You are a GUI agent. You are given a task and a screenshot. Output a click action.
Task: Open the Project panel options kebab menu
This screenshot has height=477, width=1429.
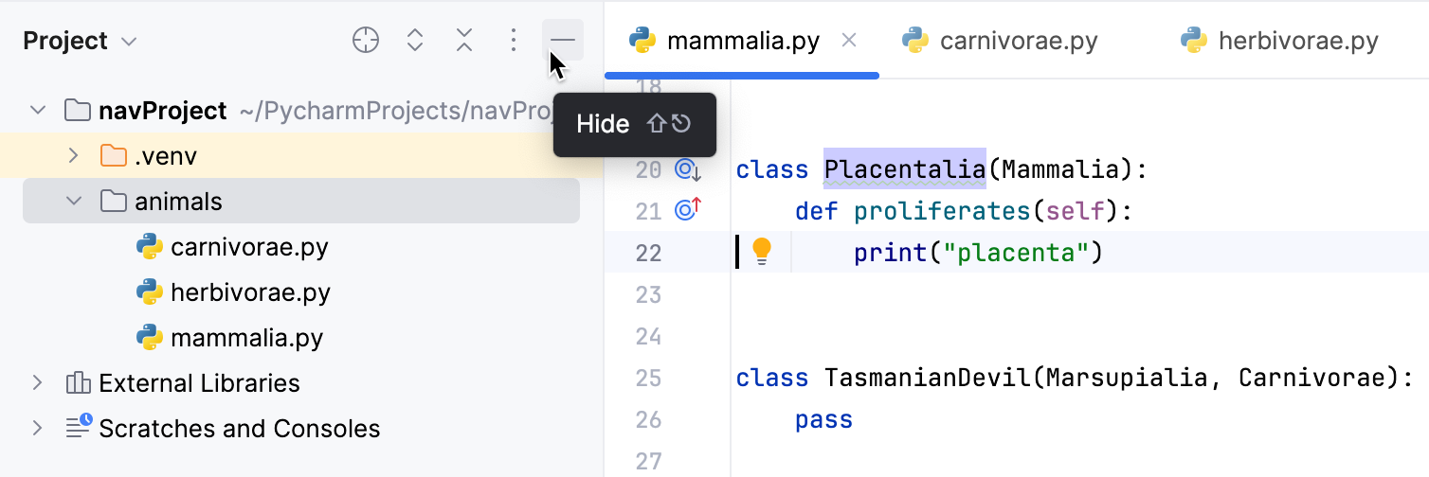click(513, 40)
